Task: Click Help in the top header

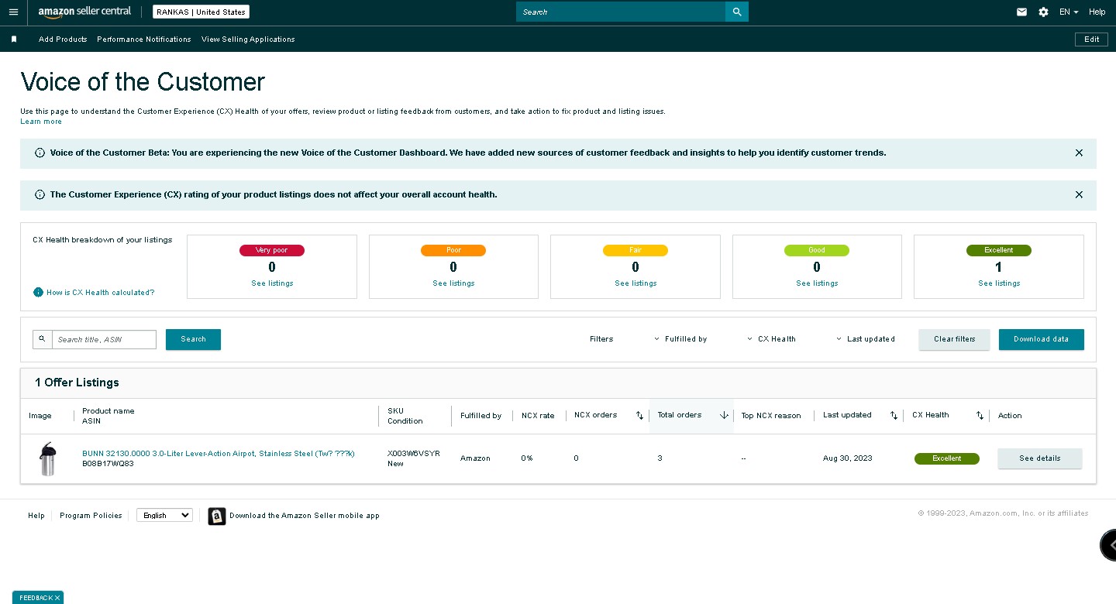Action: tap(1097, 12)
